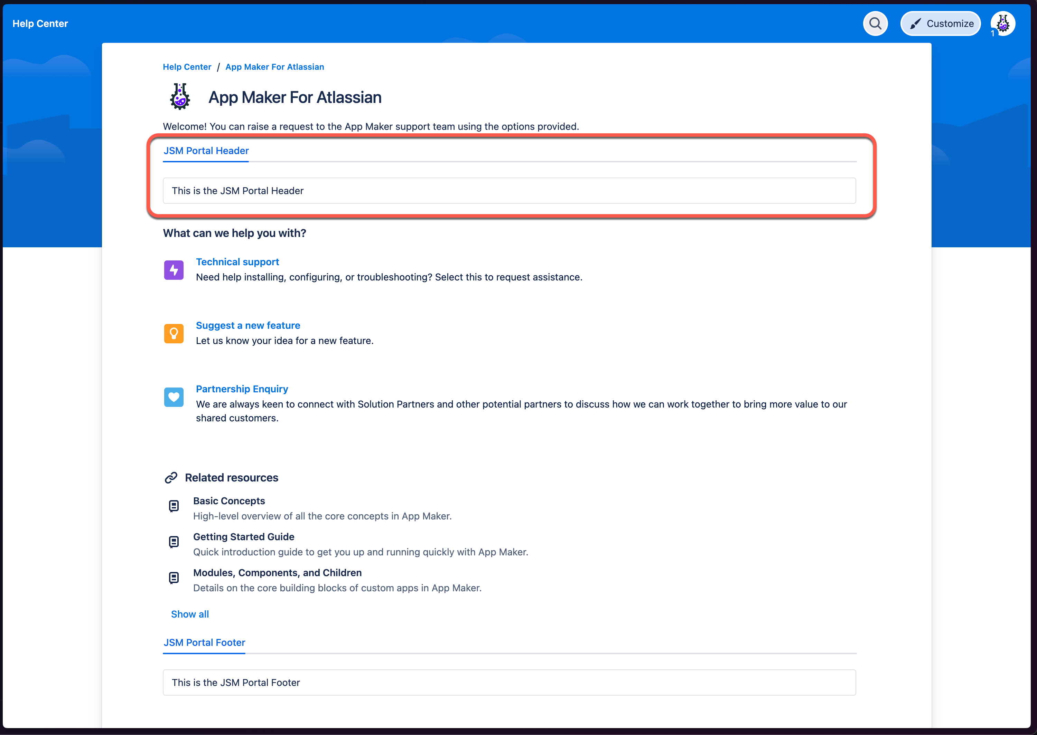This screenshot has height=735, width=1037.
Task: Click the welcome message under the title
Action: click(371, 126)
